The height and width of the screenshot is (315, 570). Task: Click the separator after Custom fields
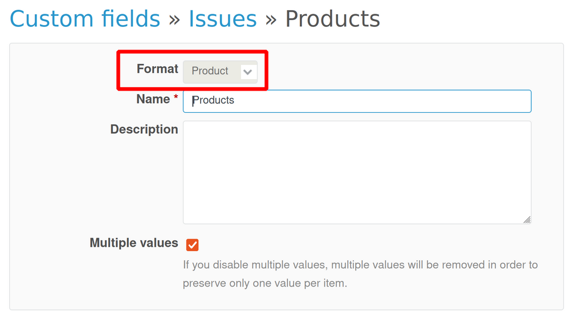click(174, 20)
